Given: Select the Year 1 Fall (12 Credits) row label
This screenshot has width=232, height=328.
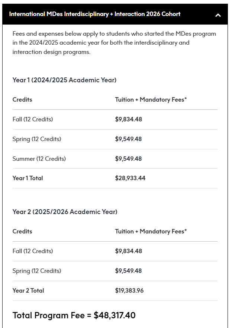Looking at the screenshot, I should tap(33, 120).
